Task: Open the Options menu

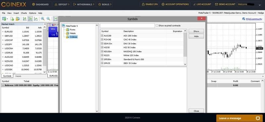Action: 32,13
